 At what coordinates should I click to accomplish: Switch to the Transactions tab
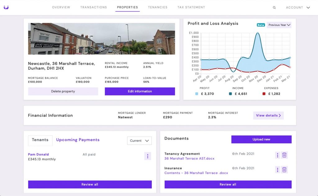pos(93,7)
